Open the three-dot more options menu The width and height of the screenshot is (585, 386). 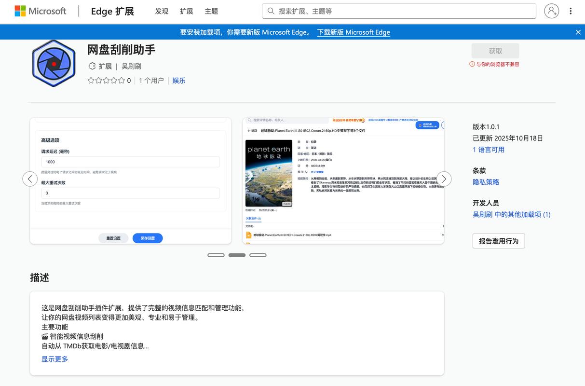(x=571, y=11)
